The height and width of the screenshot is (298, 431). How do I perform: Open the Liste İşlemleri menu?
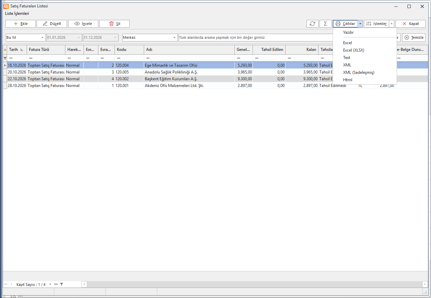click(x=17, y=13)
